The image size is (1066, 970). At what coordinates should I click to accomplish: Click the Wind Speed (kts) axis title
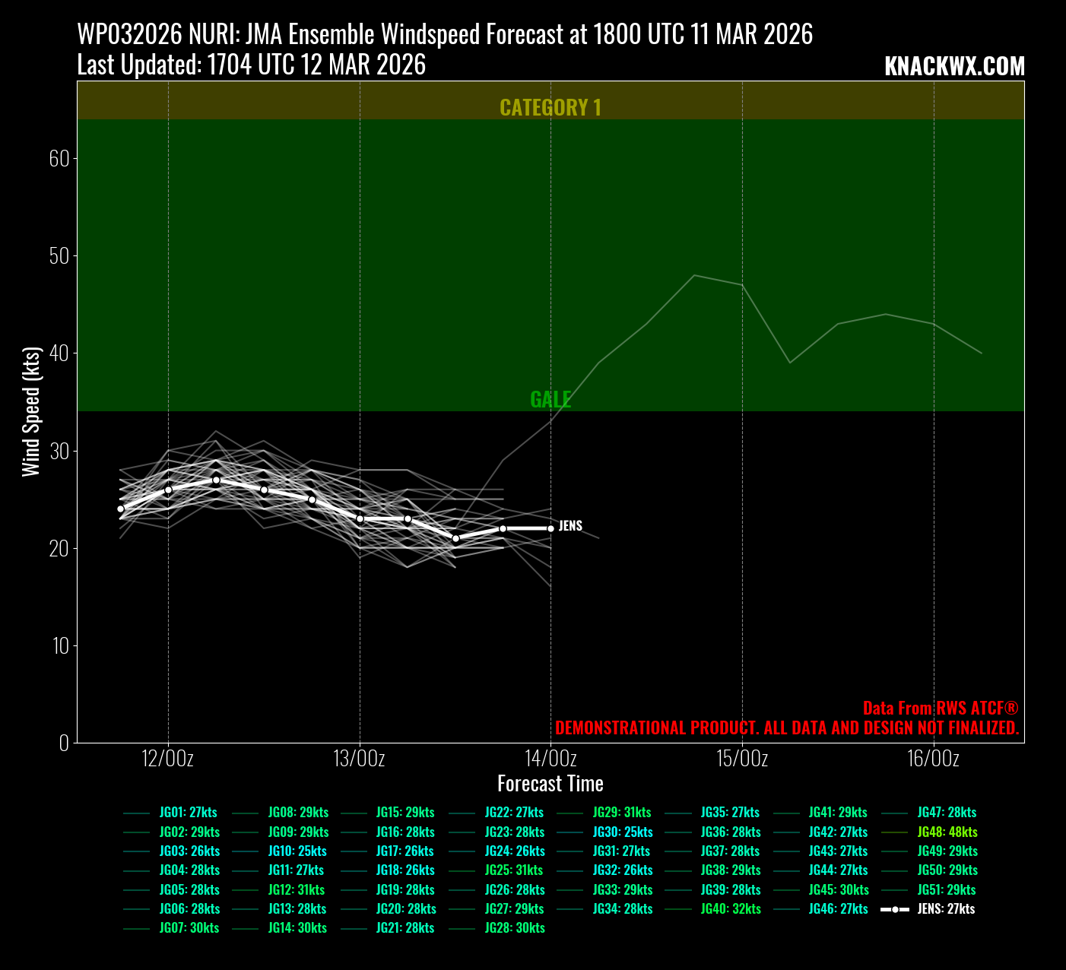[31, 411]
